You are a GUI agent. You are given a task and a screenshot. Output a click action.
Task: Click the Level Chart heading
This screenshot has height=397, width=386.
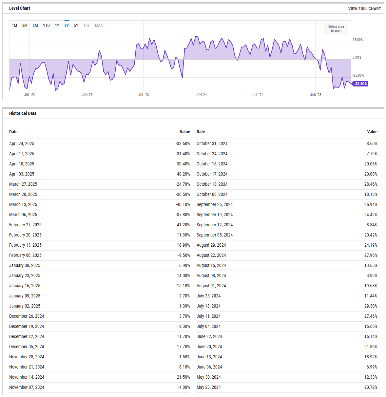pos(20,8)
